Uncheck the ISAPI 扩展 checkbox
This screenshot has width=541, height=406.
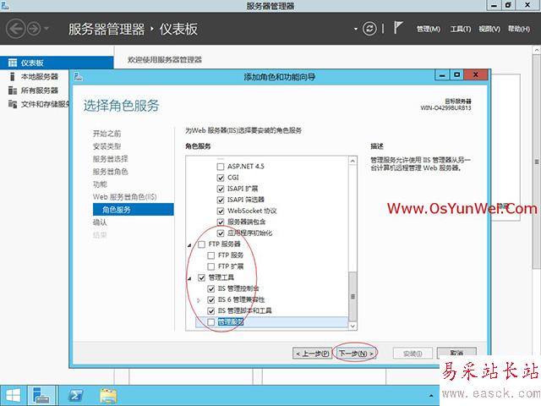point(221,189)
